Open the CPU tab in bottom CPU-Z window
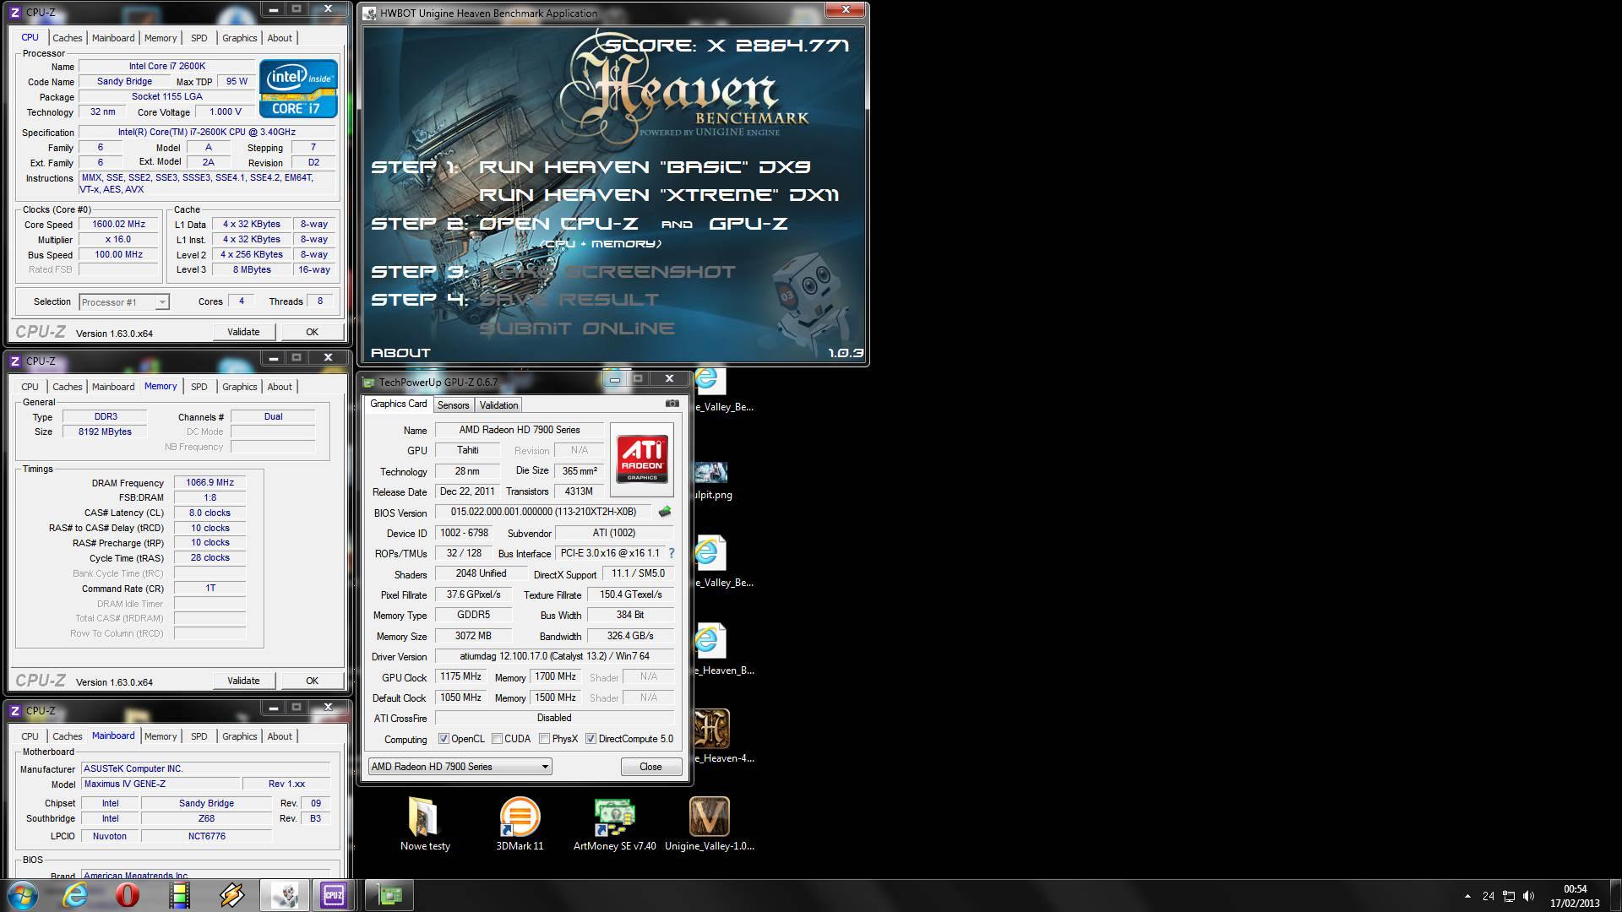 30,736
